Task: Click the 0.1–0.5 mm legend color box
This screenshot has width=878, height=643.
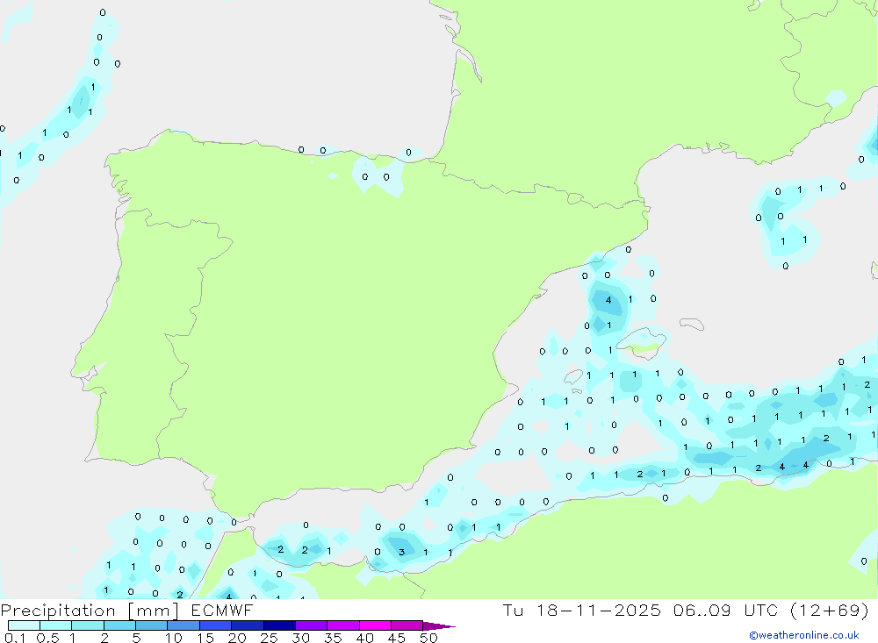Action: coord(24,625)
